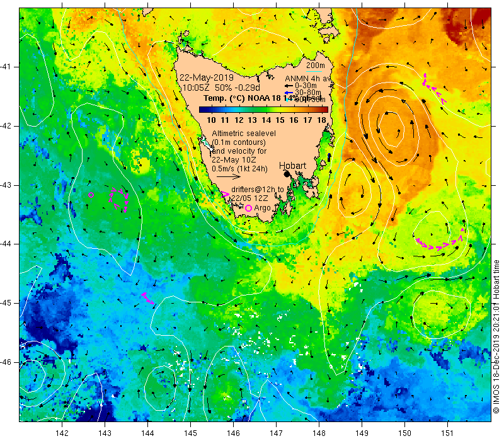Viewport: 504px width, 441px height.
Task: Click latitude axis label -46
Action: click(6, 362)
